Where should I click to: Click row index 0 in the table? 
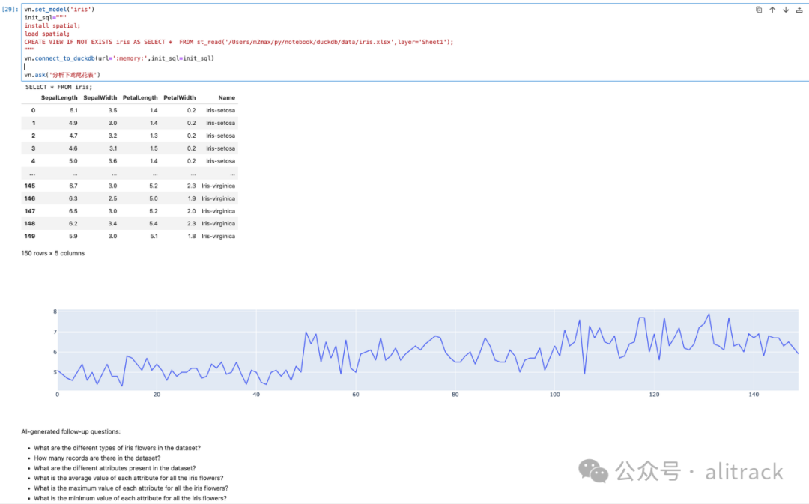click(33, 110)
